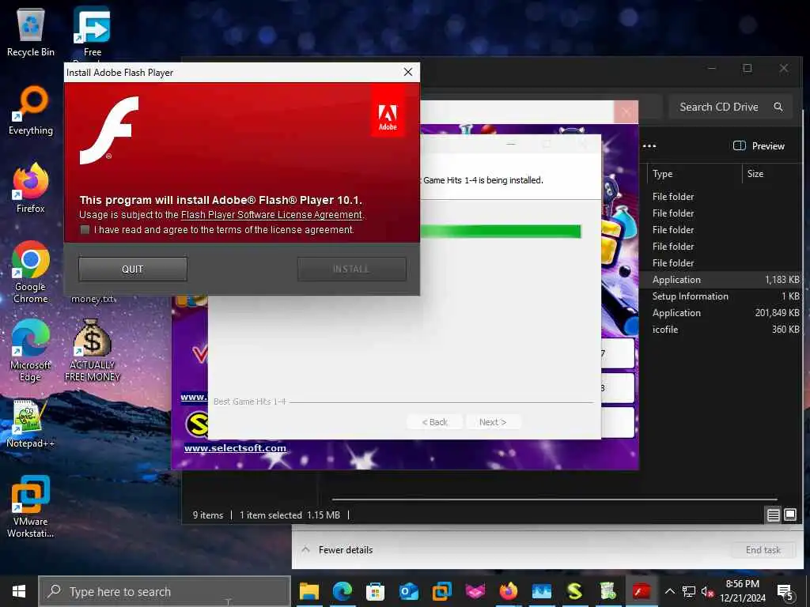
Task: Open Microsoft Edge from the taskbar
Action: coord(342,591)
